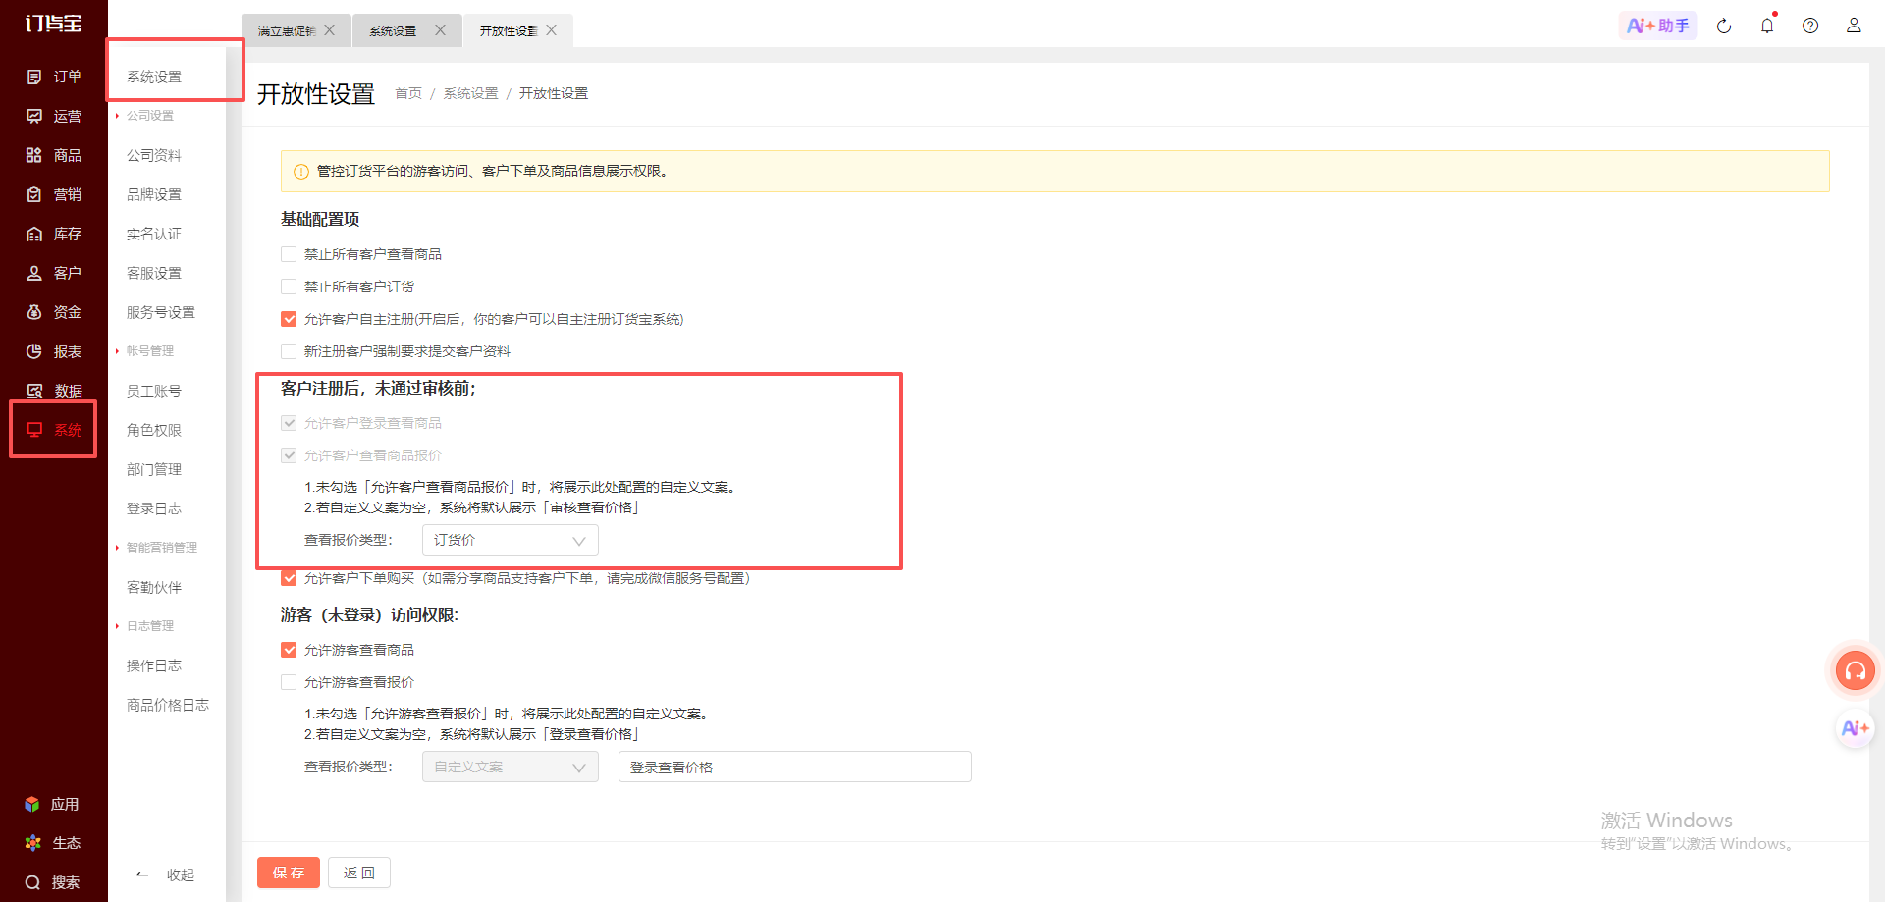Viewport: 1885px width, 902px height.
Task: Click the 返回 back button
Action: click(x=359, y=873)
